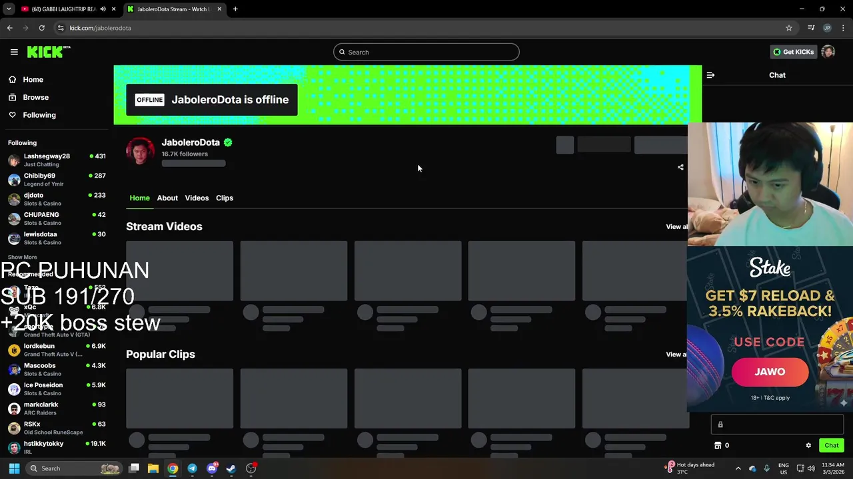View all Stream Videos
This screenshot has width=853, height=479.
pos(676,227)
